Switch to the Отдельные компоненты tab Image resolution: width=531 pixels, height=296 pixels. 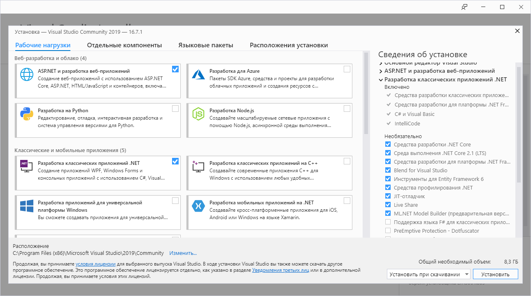click(x=124, y=45)
